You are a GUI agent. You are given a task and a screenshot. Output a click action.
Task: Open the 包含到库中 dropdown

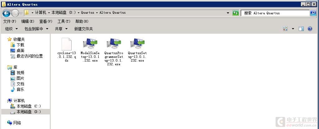(x=36, y=29)
